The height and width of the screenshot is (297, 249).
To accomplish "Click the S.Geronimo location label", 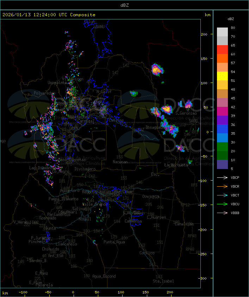I will (186, 114).
